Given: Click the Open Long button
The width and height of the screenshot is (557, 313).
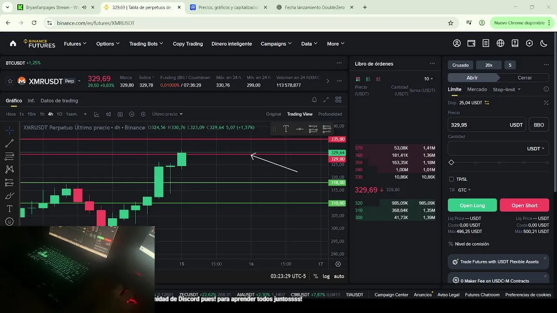Looking at the screenshot, I should click(472, 205).
